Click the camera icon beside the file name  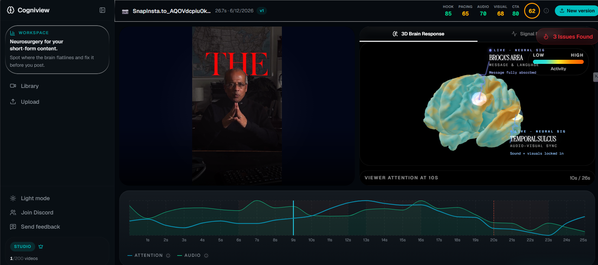click(x=125, y=12)
